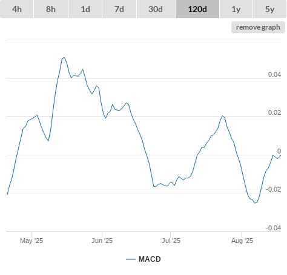This screenshot has height=275, width=287.
Task: Click the late-July MACD peak near 0.02
Action: [223, 116]
